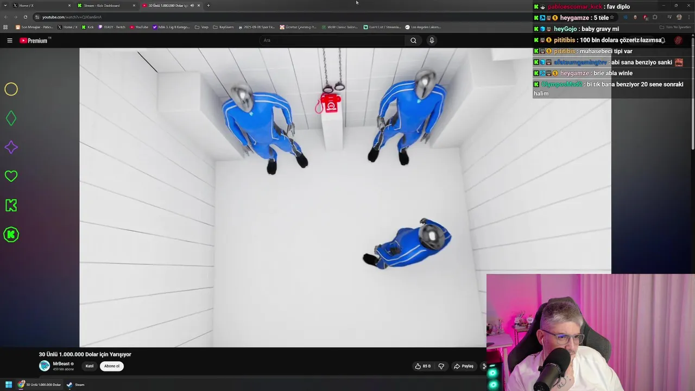Start voice search with the microphone icon
The width and height of the screenshot is (695, 391).
[x=432, y=40]
